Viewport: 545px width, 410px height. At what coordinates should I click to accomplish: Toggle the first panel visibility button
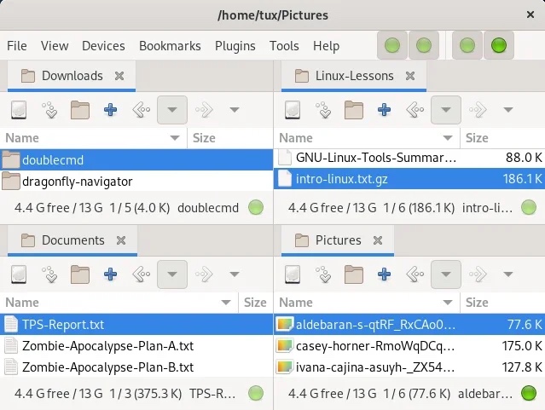point(392,45)
